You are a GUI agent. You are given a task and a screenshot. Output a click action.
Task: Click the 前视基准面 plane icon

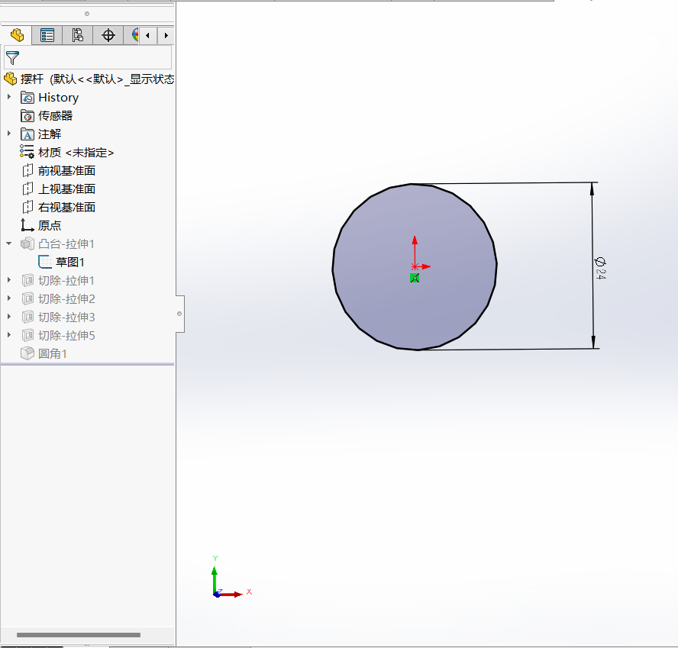pos(27,170)
